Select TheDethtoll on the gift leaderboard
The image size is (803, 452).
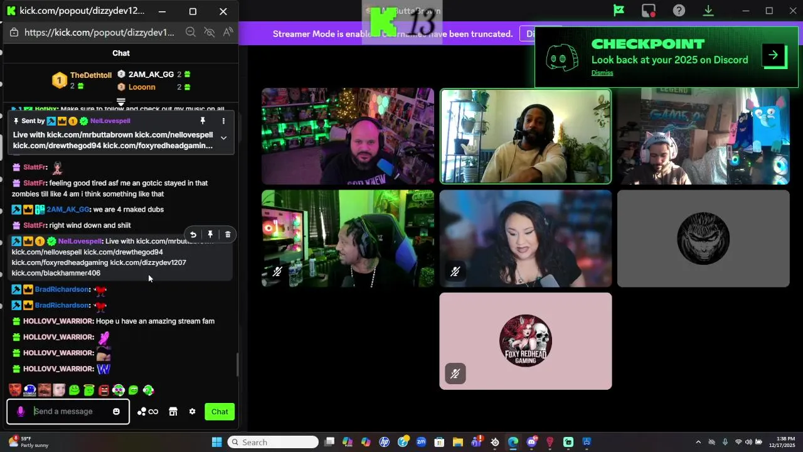click(x=91, y=75)
